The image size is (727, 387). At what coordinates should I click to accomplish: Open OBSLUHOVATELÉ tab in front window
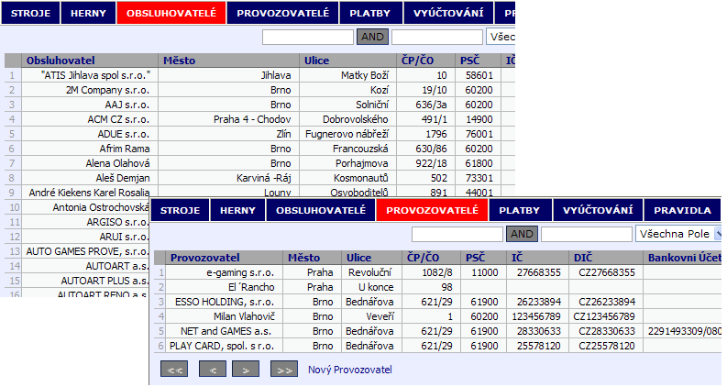(x=321, y=210)
